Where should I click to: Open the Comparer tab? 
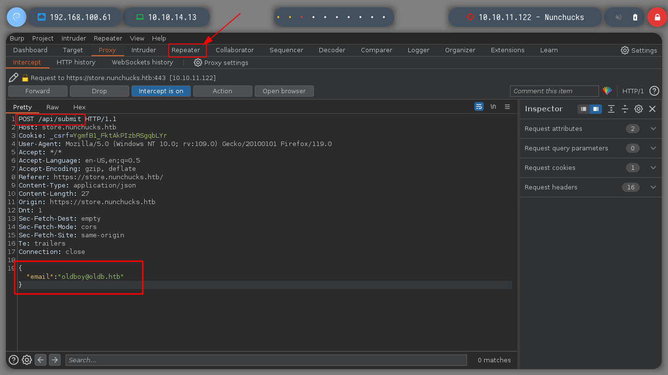point(377,50)
